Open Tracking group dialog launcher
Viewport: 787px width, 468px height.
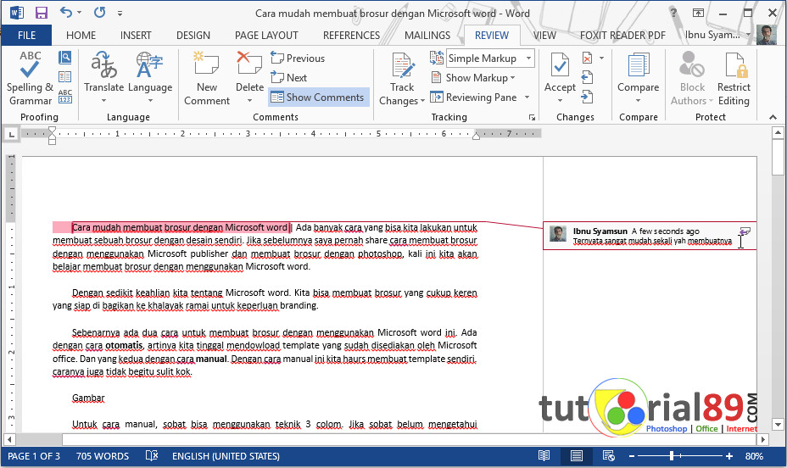(x=532, y=117)
